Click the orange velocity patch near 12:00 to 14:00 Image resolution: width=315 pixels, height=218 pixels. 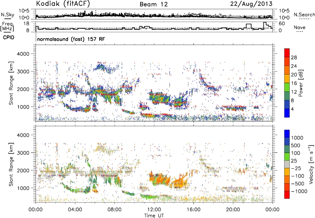[x=160, y=179]
